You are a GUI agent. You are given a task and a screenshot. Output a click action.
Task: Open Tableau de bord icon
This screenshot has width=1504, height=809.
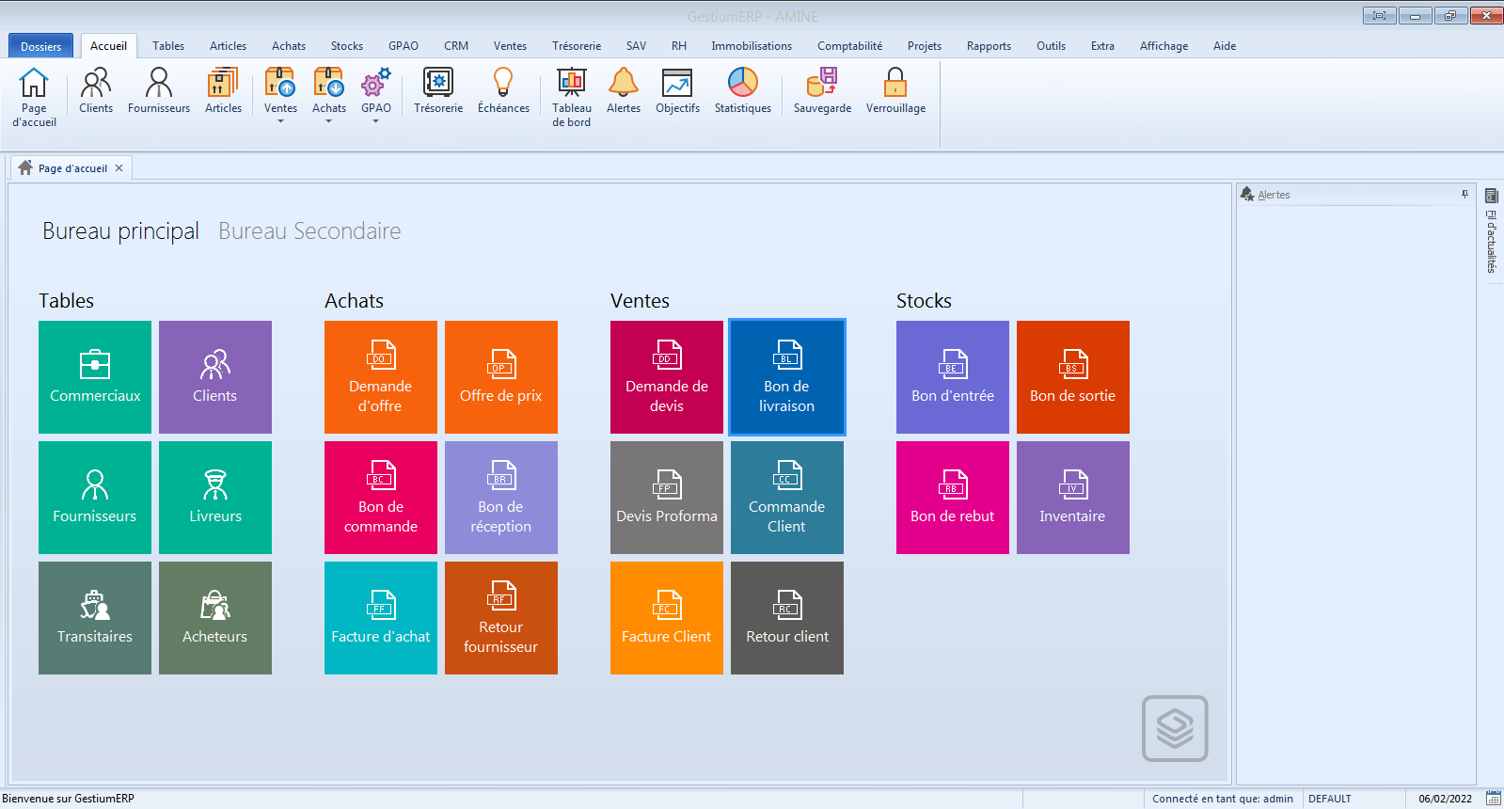571,97
